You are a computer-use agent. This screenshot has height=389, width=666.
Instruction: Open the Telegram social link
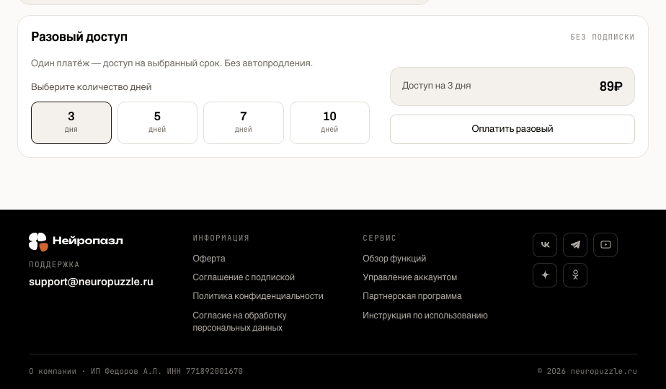pyautogui.click(x=575, y=245)
